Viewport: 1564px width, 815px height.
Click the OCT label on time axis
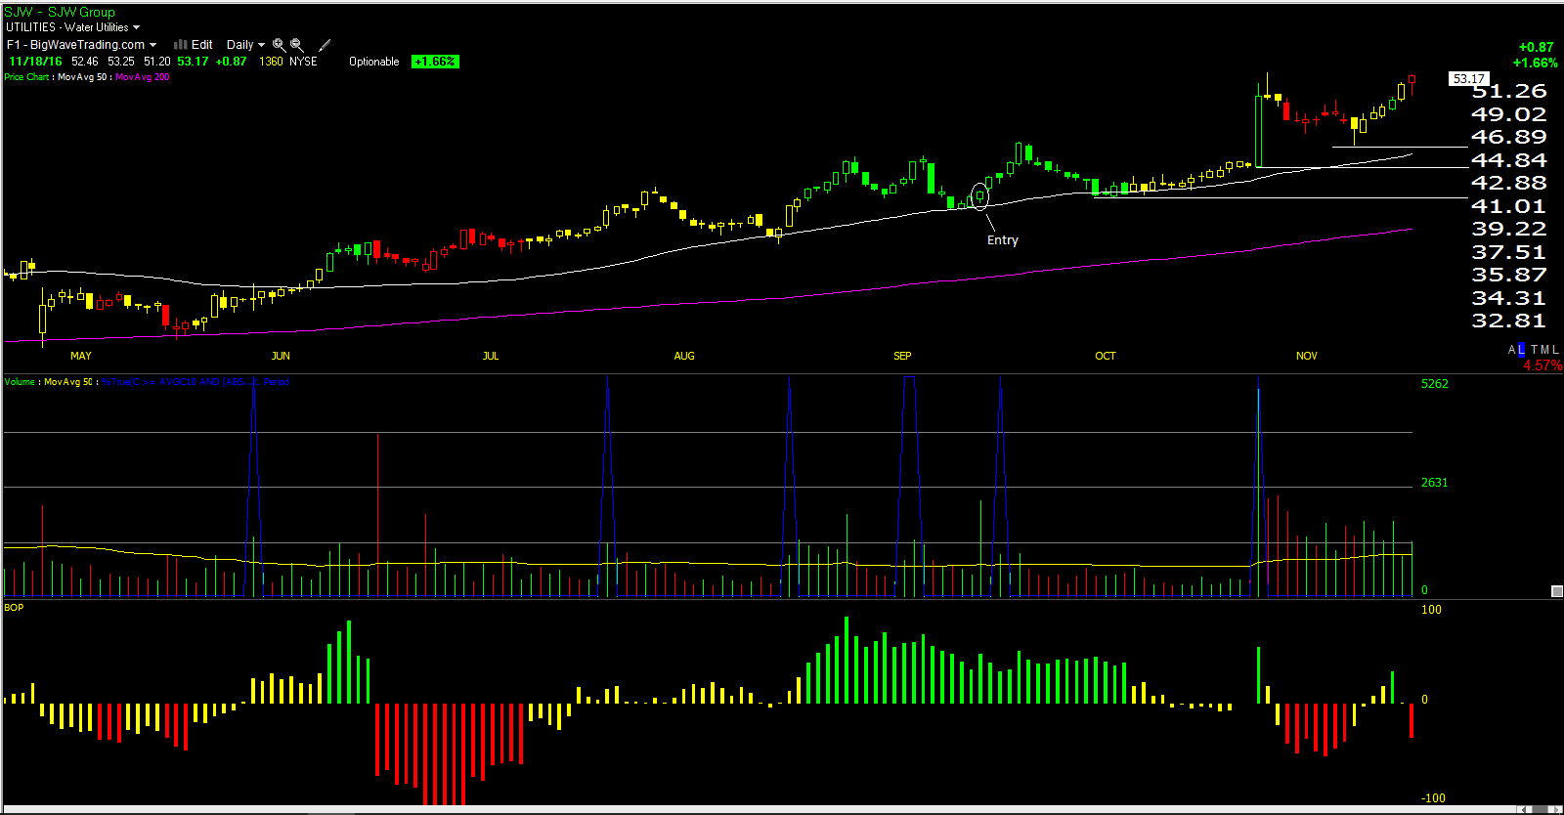pos(1106,356)
